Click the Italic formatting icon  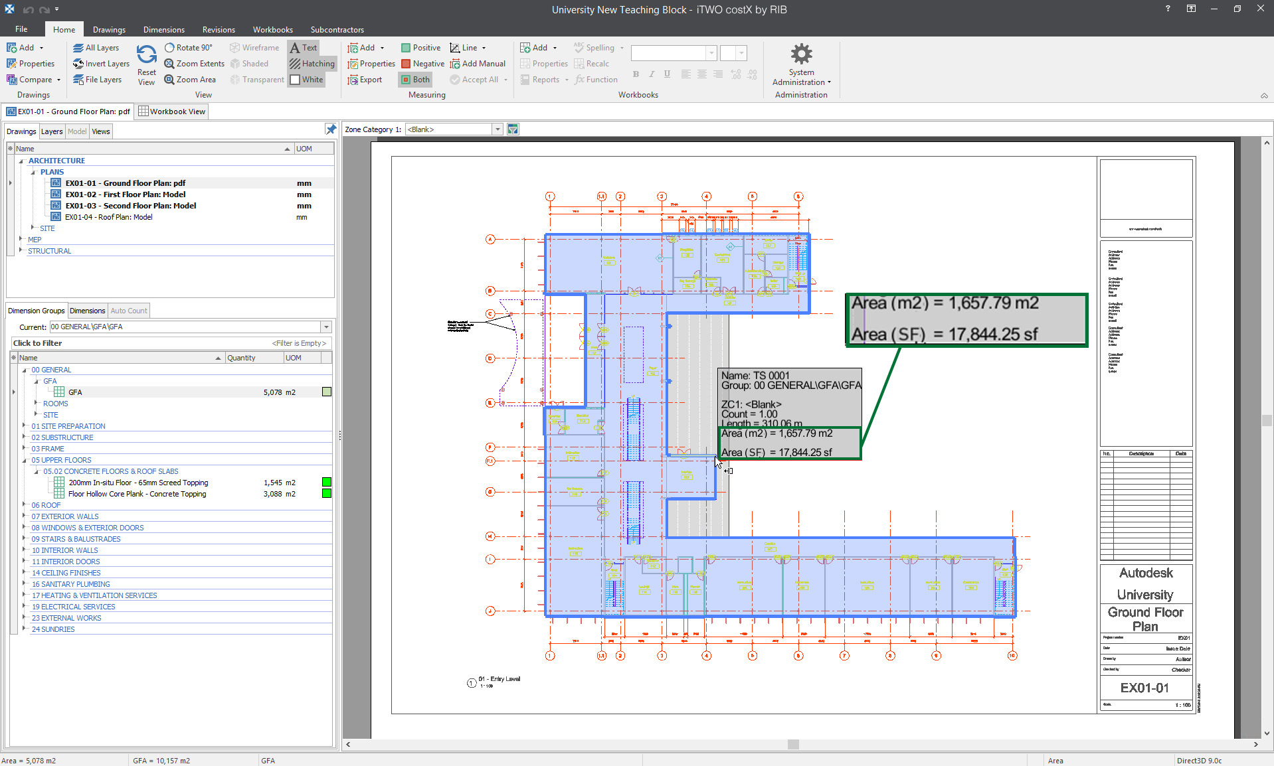pos(652,74)
